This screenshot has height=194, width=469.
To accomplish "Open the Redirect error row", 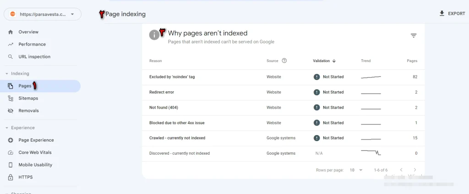I will [x=283, y=92].
